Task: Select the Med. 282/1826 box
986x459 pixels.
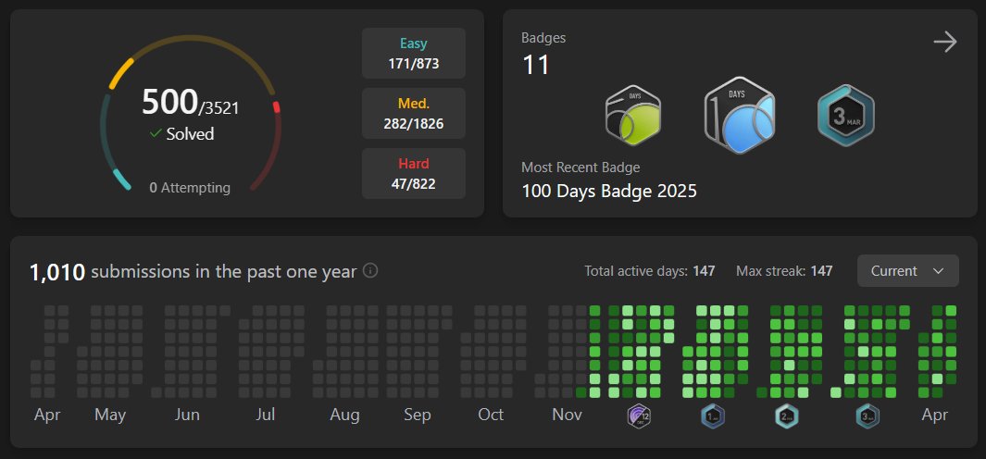Action: coord(414,113)
